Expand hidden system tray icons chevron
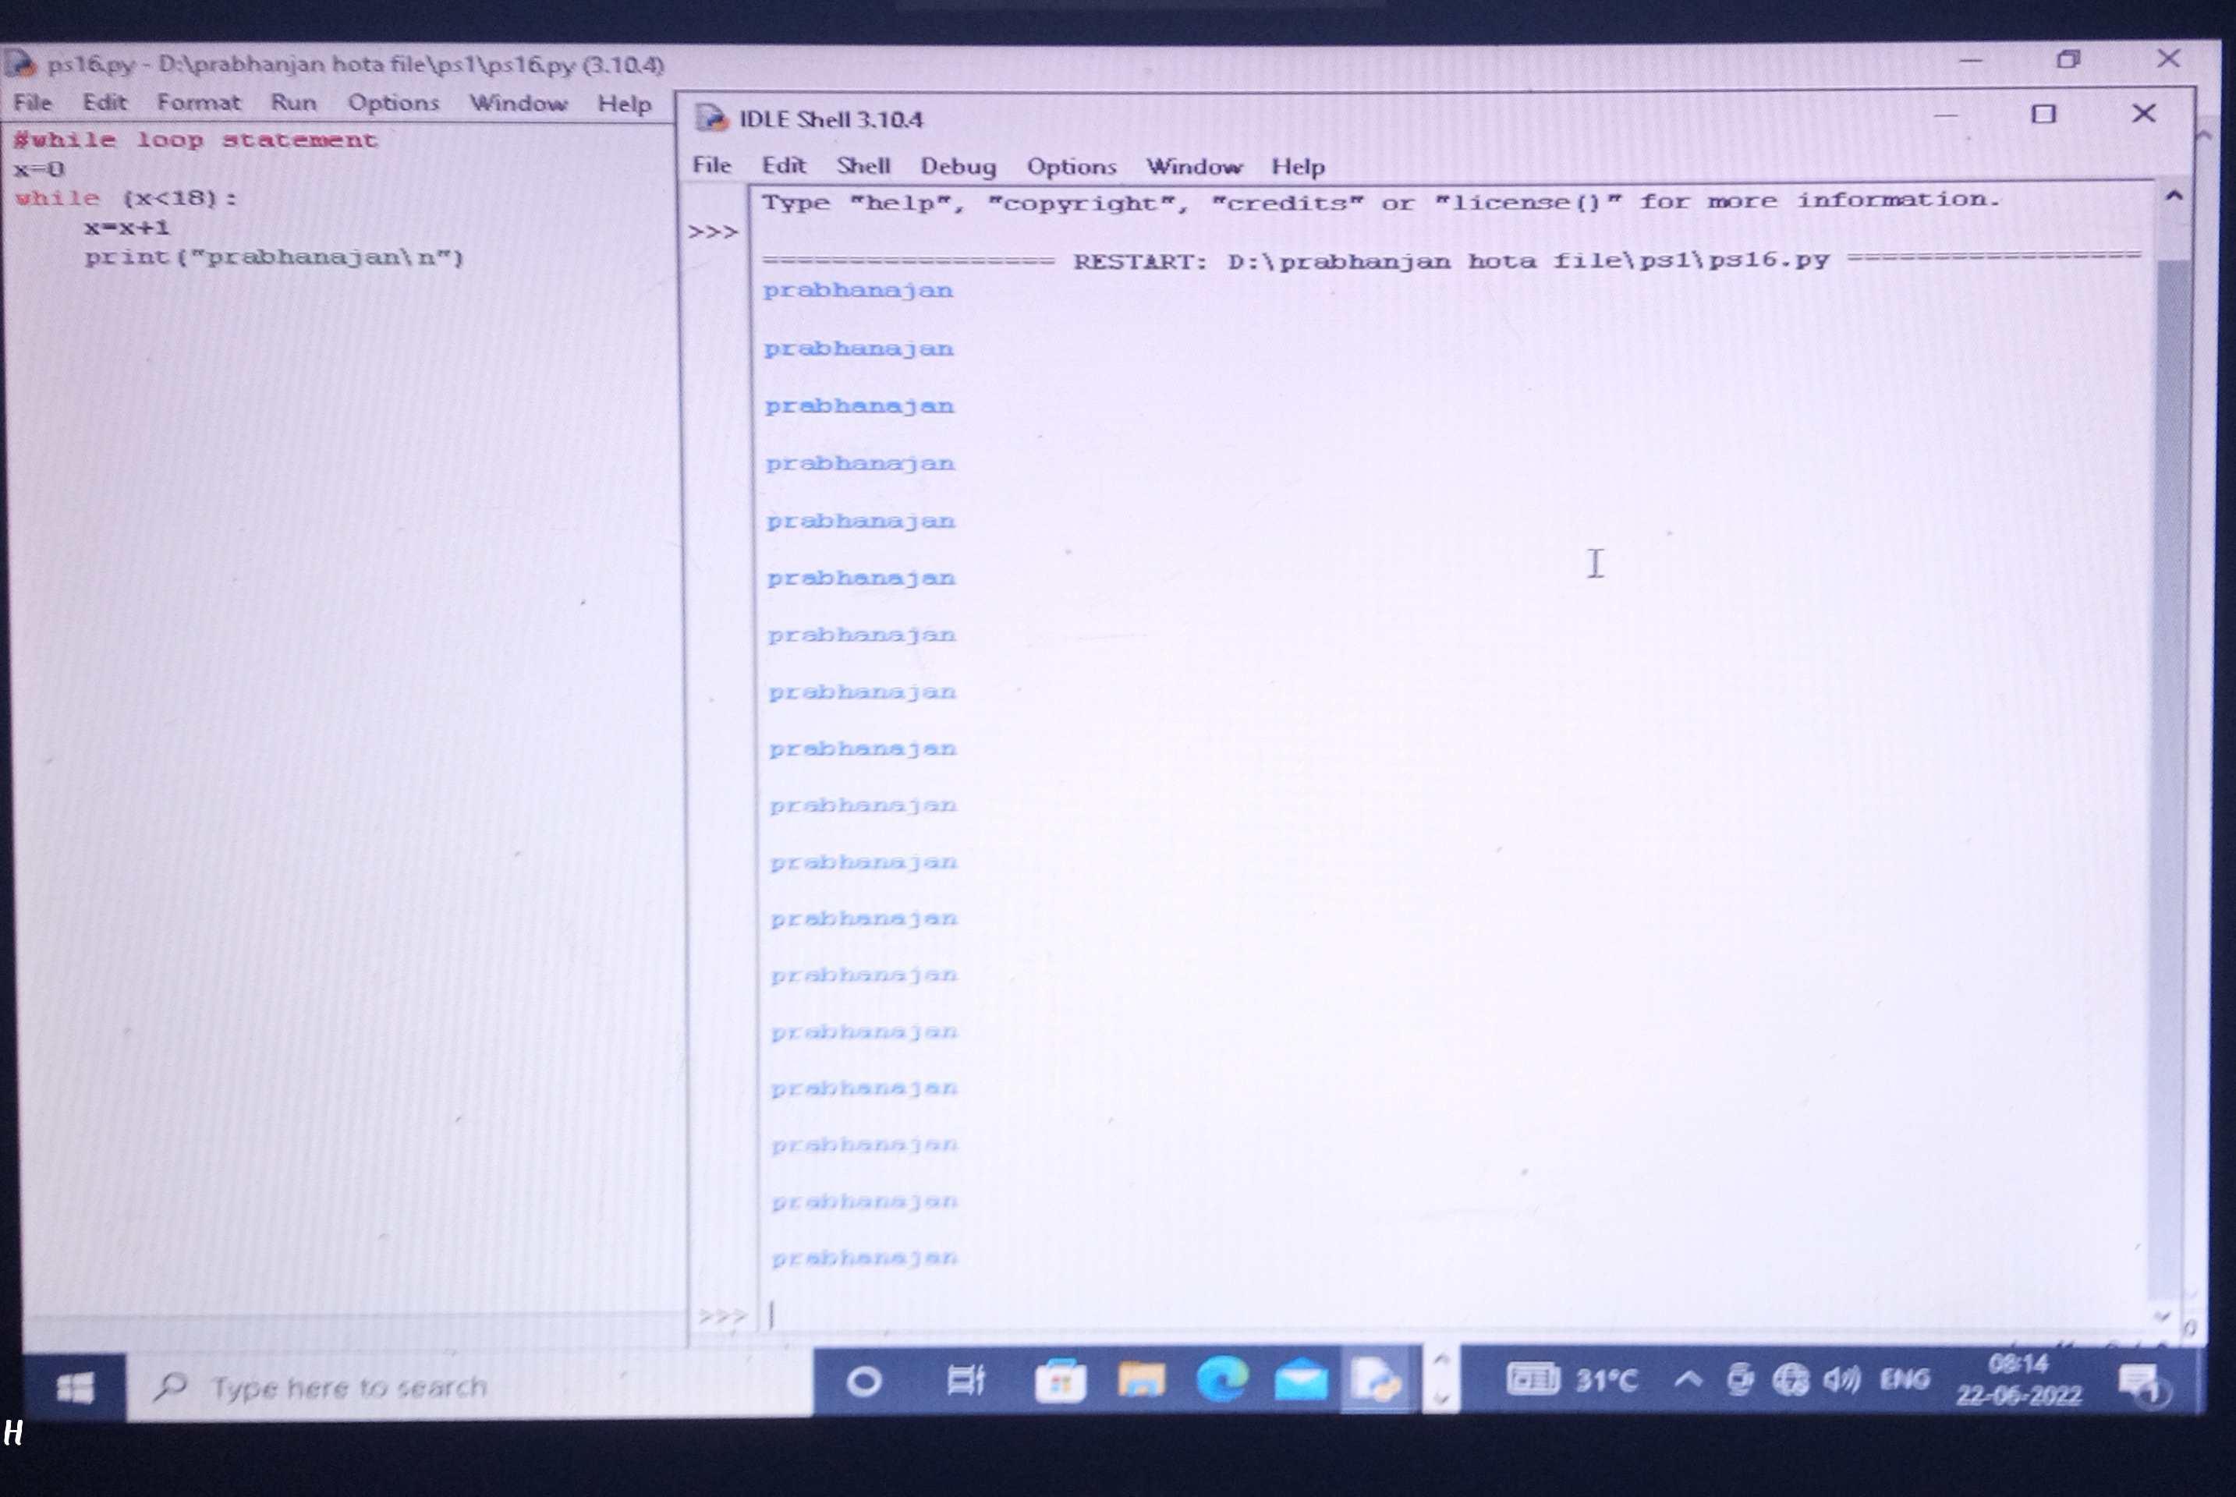Image resolution: width=2236 pixels, height=1497 pixels. point(1688,1379)
